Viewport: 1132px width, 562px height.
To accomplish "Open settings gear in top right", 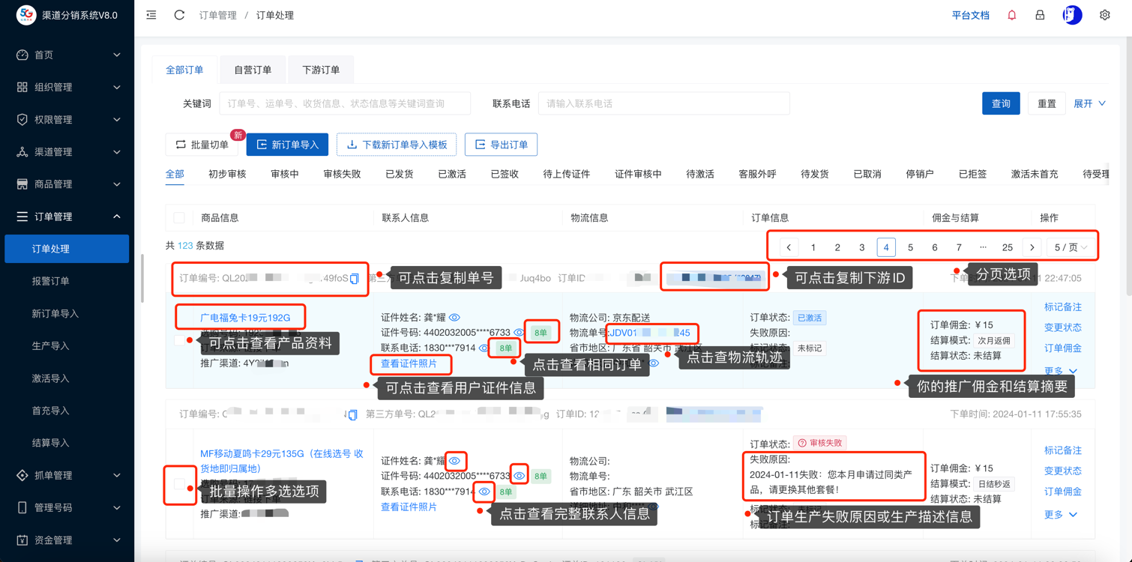I will pos(1104,15).
